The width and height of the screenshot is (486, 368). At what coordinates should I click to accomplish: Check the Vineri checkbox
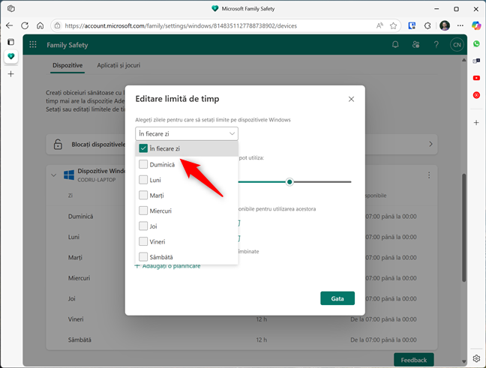143,241
